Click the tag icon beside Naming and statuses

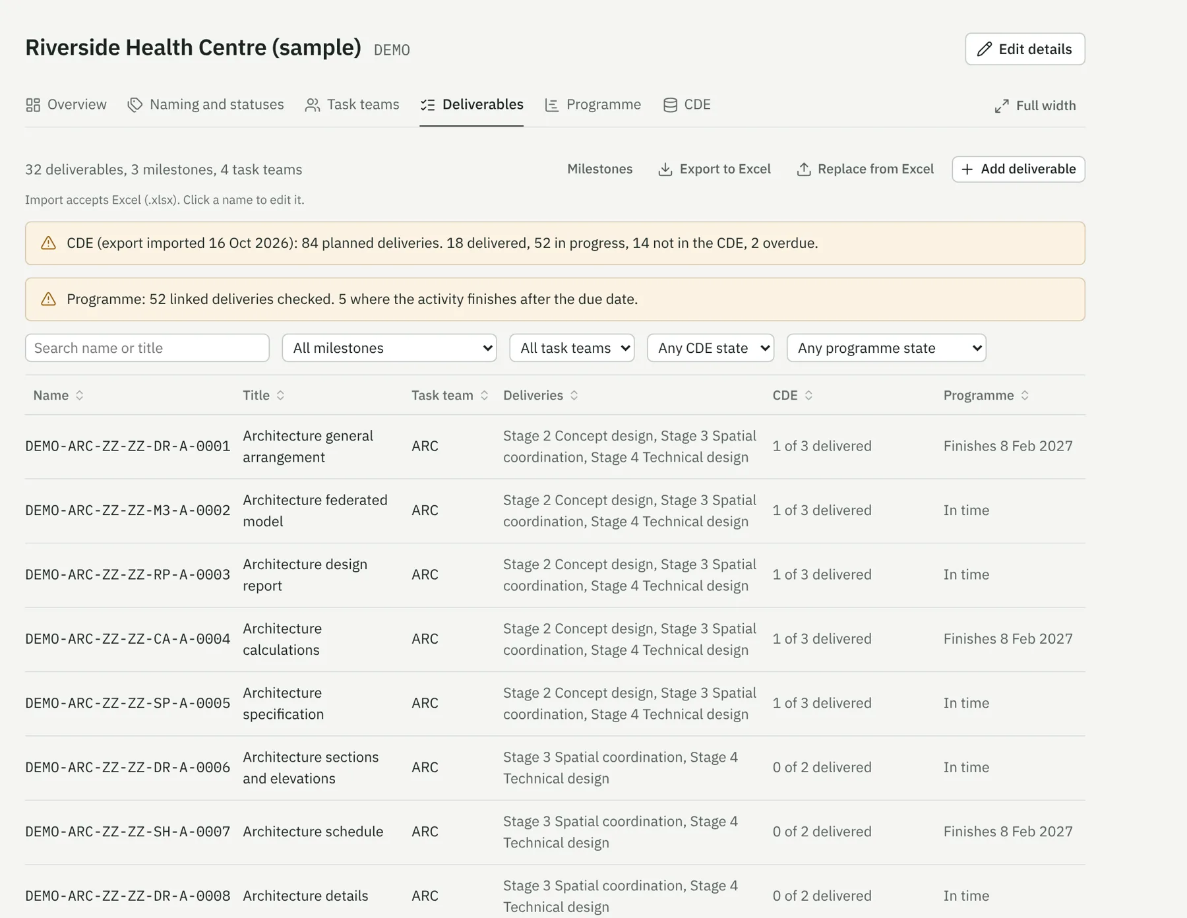tap(135, 105)
